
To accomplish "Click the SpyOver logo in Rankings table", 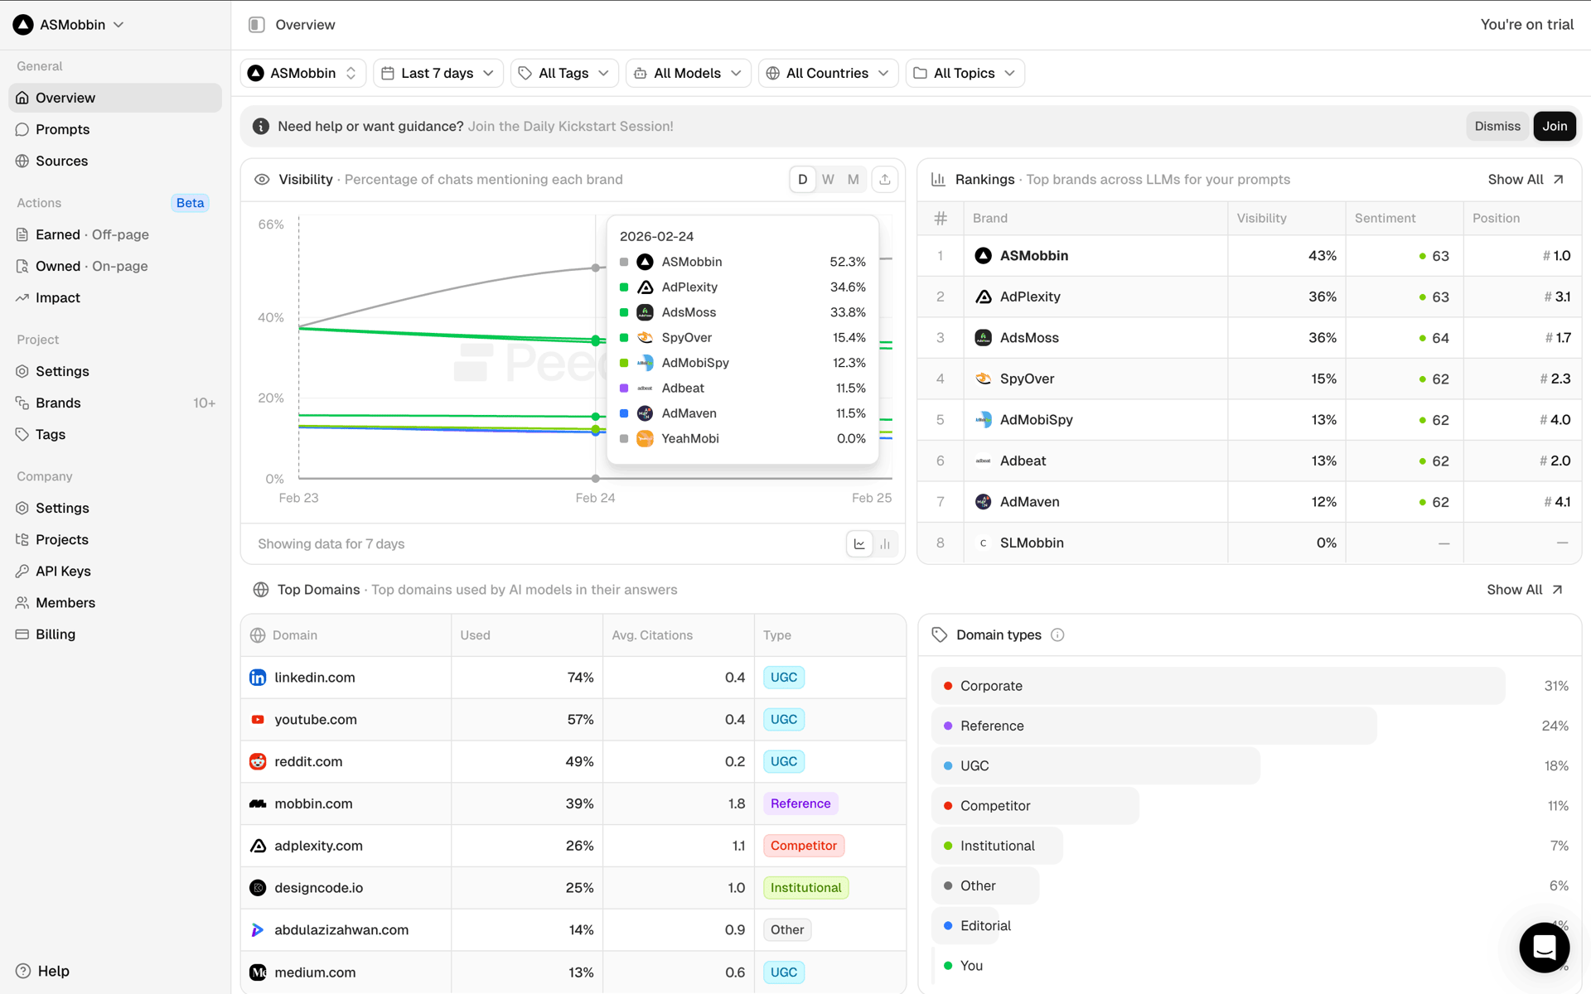I will tap(984, 379).
